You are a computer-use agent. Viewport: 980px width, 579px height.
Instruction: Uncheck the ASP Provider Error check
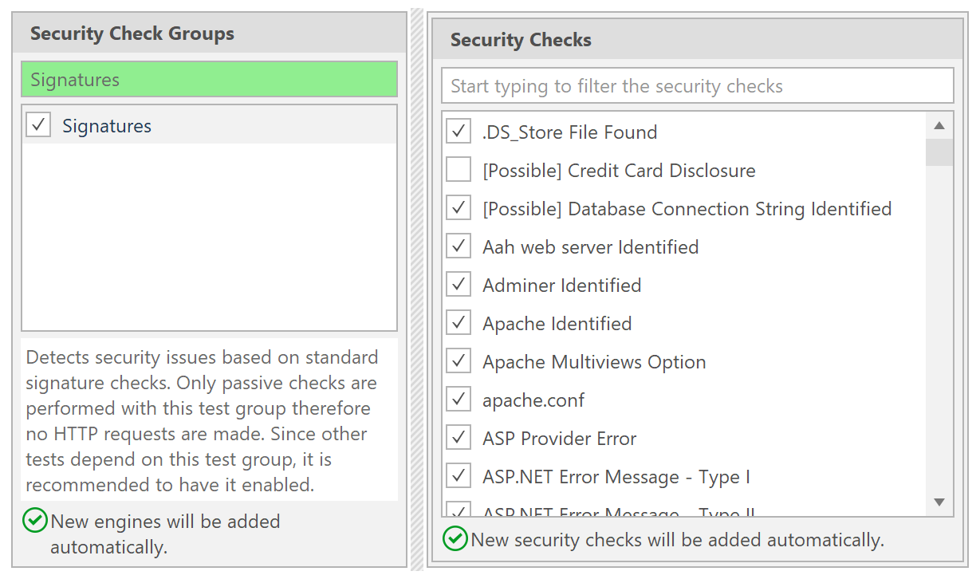pos(459,437)
